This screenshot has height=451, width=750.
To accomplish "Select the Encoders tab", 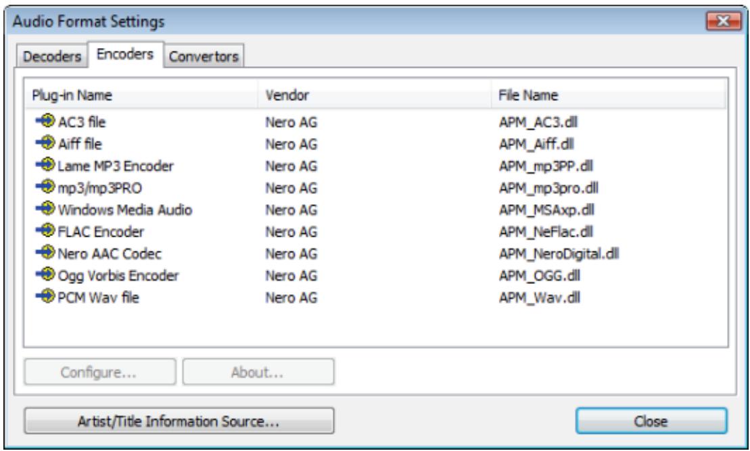I will pyautogui.click(x=125, y=55).
